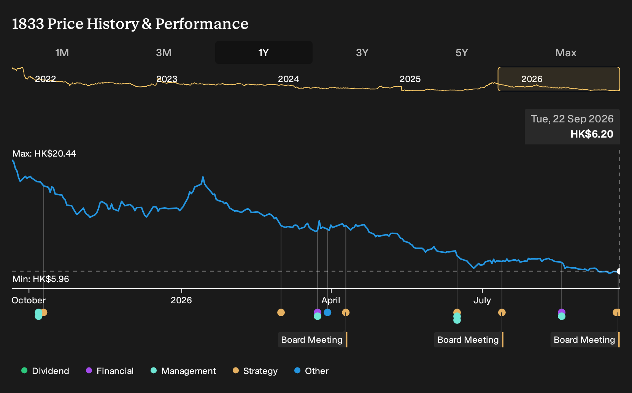Image resolution: width=632 pixels, height=393 pixels.
Task: Click the blue Other event marker near April
Action: click(x=327, y=312)
